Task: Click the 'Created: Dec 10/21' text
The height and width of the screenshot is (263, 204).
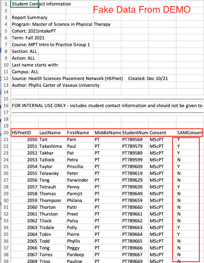Action: pyautogui.click(x=148, y=78)
